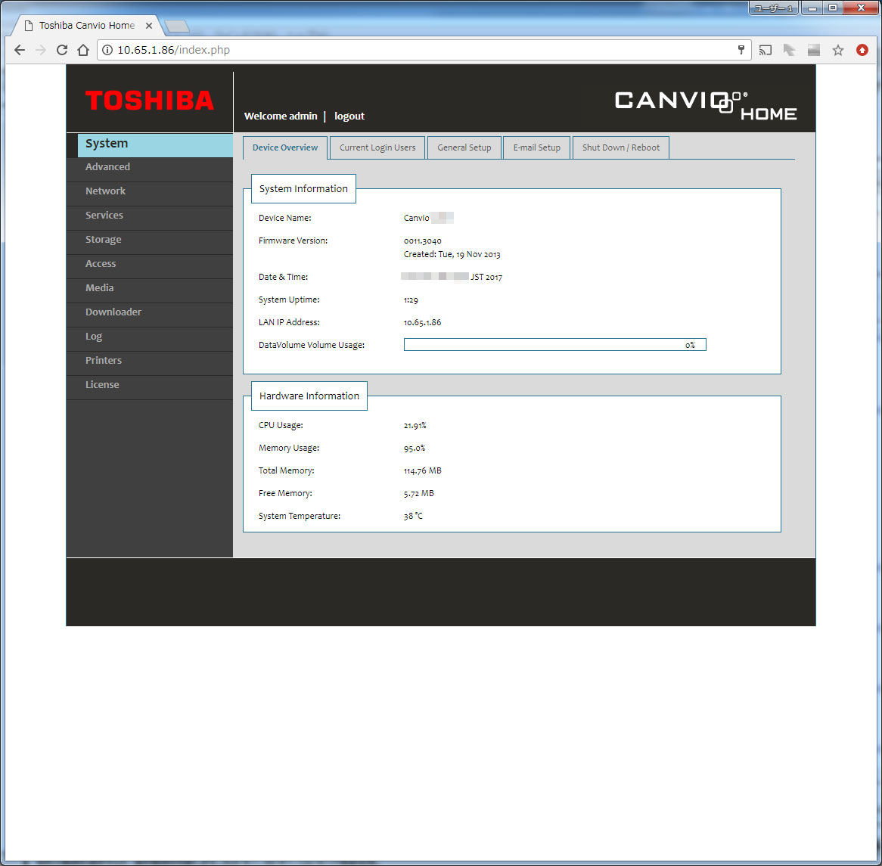Click the cursor extension icon in toolbar
882x866 pixels.
pos(789,50)
